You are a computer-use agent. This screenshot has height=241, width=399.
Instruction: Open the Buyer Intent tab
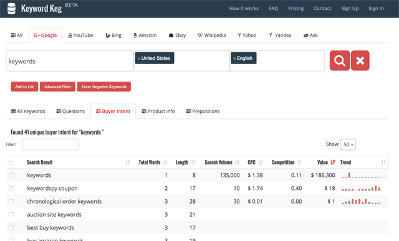click(113, 111)
